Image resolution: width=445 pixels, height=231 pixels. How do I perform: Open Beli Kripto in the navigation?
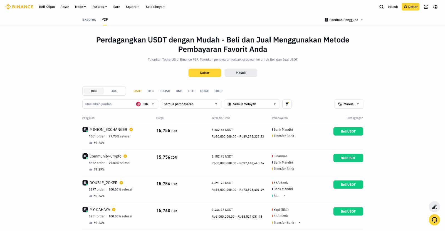47,7
